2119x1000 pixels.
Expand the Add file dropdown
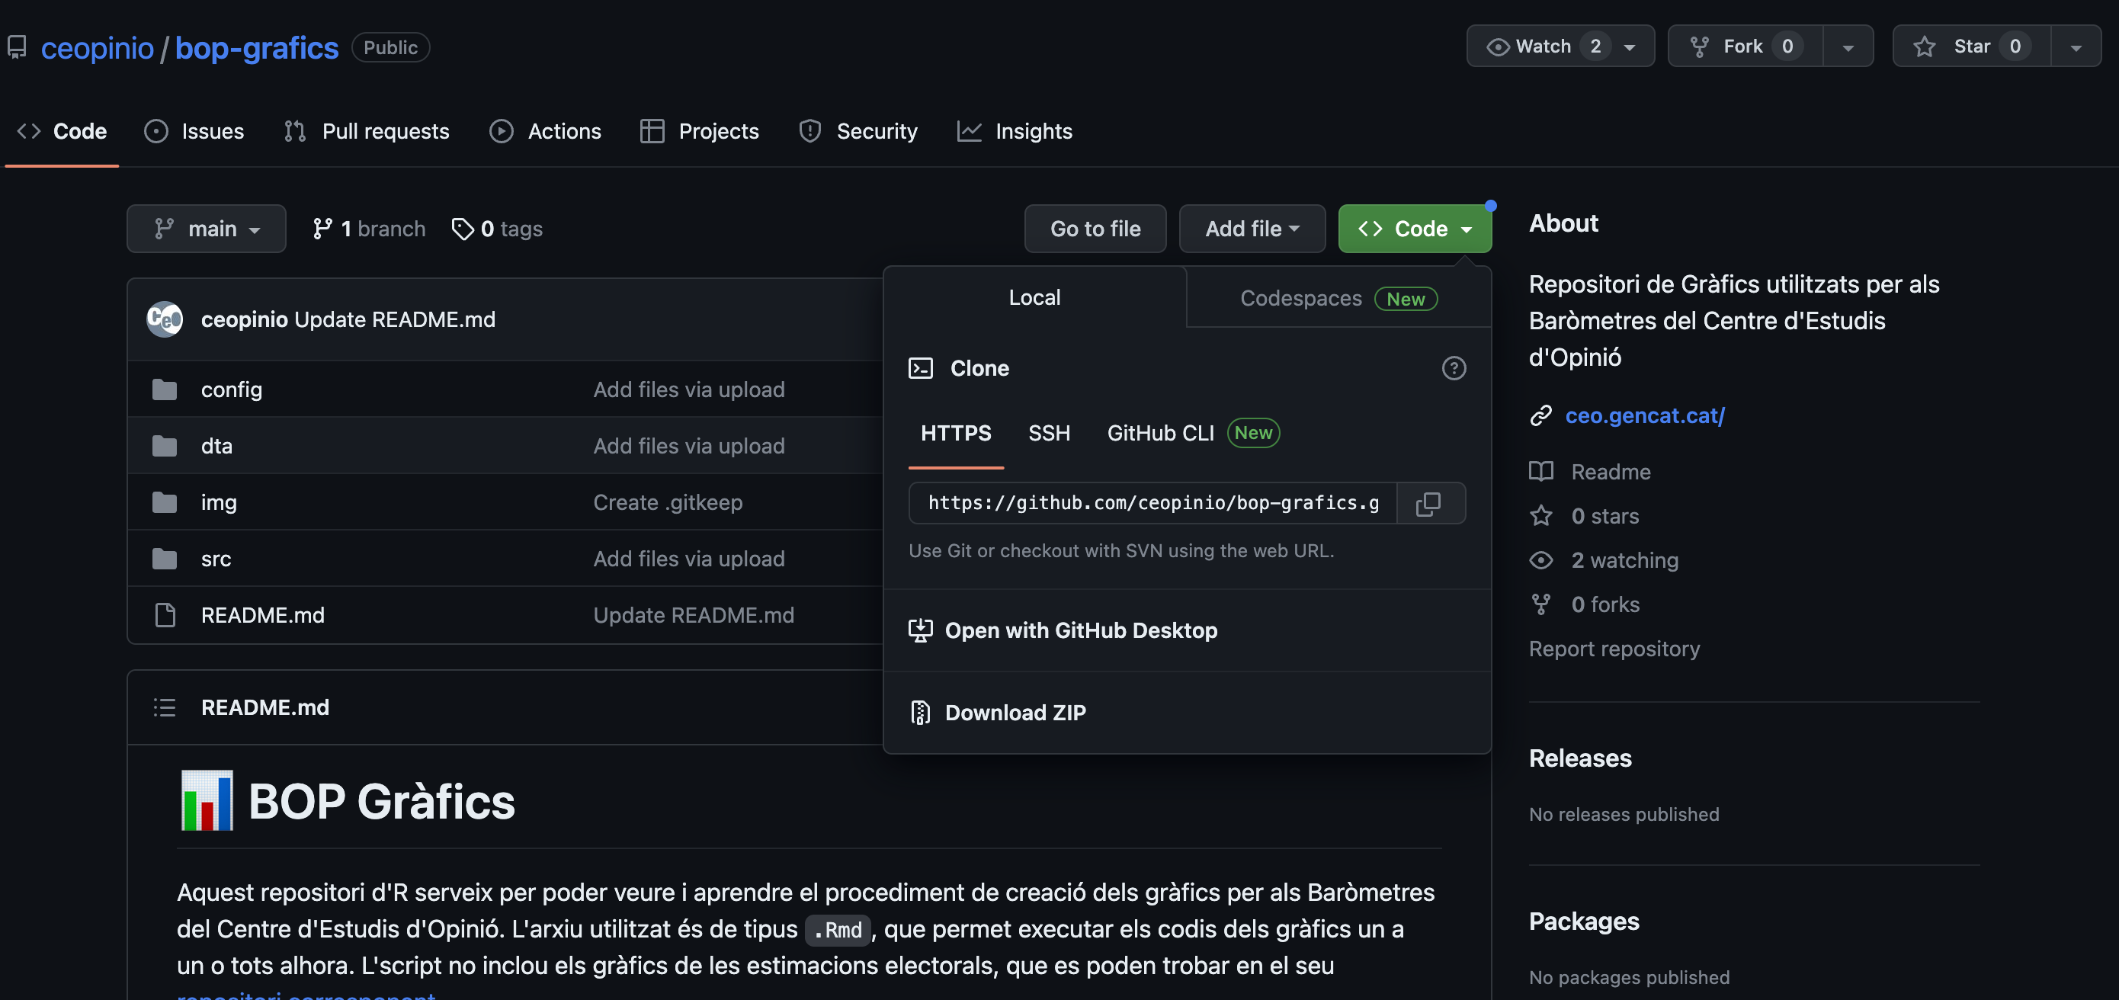[1251, 229]
